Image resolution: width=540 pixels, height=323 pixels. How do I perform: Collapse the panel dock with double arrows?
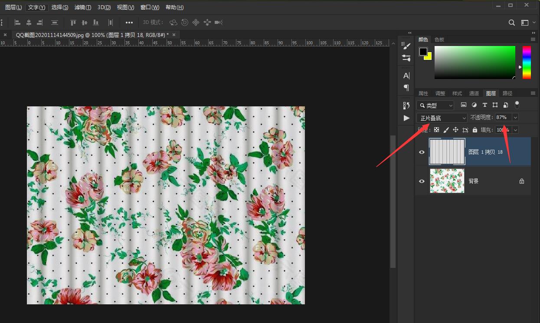click(x=533, y=33)
